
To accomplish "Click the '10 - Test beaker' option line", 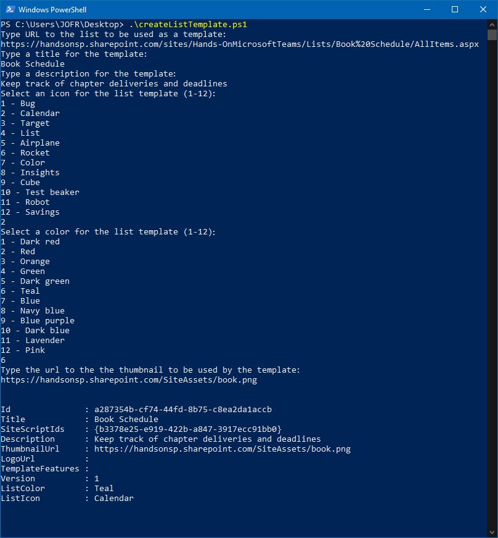I will coord(40,192).
